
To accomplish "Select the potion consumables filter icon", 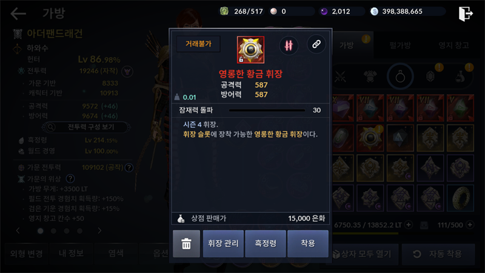I will click(x=460, y=76).
